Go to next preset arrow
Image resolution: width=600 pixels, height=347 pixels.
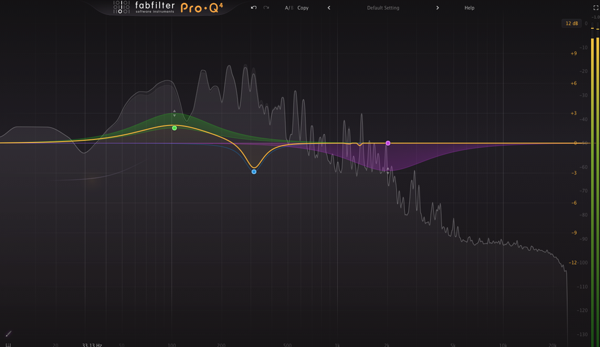pos(437,8)
